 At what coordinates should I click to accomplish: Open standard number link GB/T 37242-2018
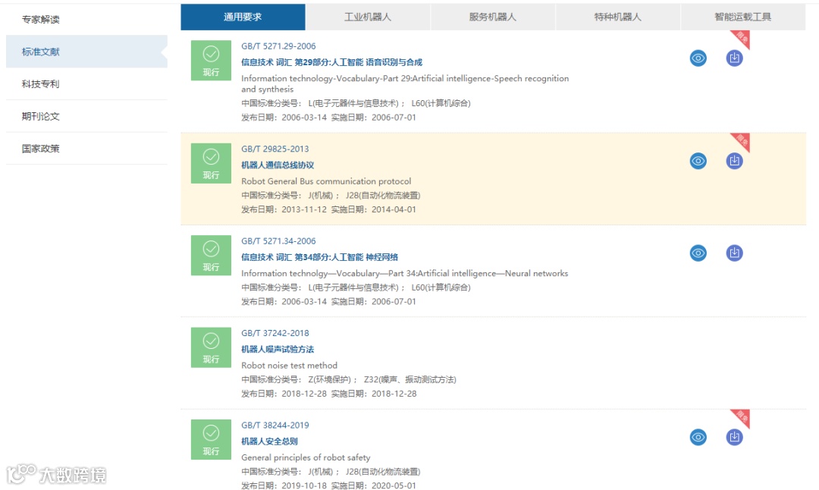[275, 333]
